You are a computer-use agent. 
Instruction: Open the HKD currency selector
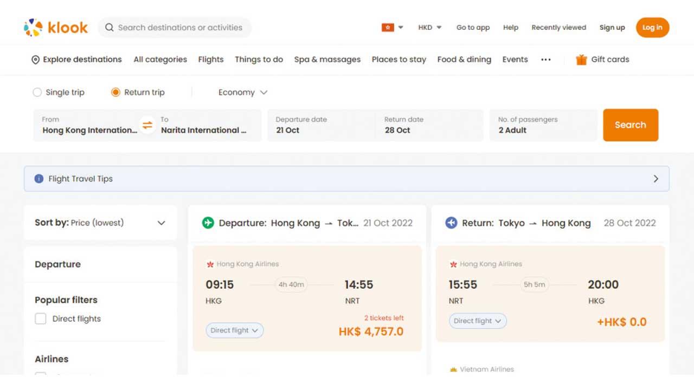(x=429, y=28)
